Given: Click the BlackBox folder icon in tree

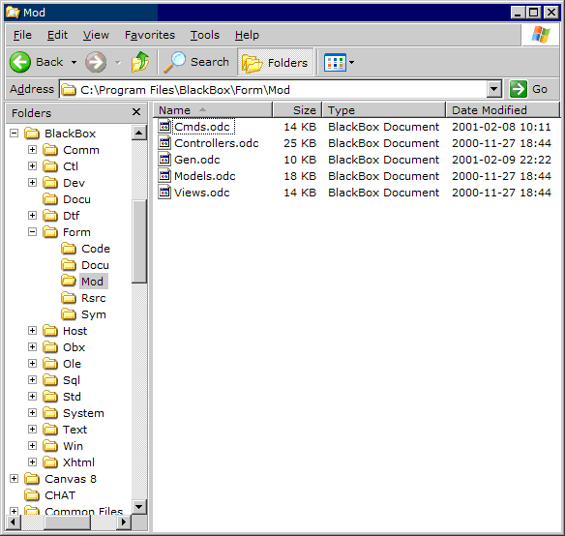Looking at the screenshot, I should [x=32, y=134].
